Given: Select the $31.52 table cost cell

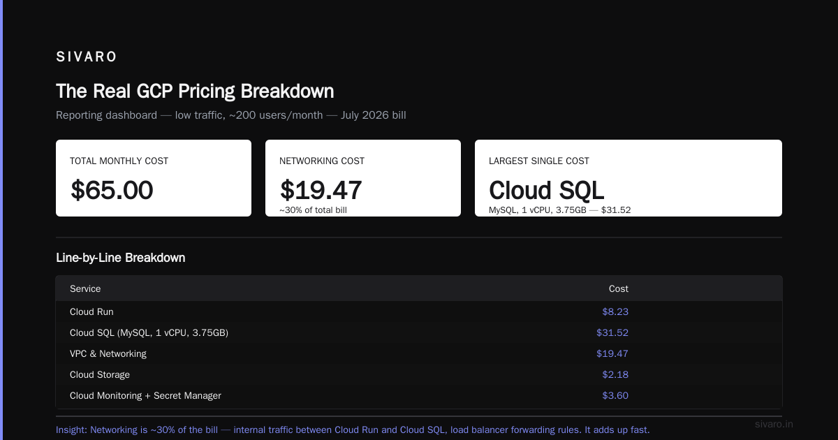Looking at the screenshot, I should coord(612,332).
